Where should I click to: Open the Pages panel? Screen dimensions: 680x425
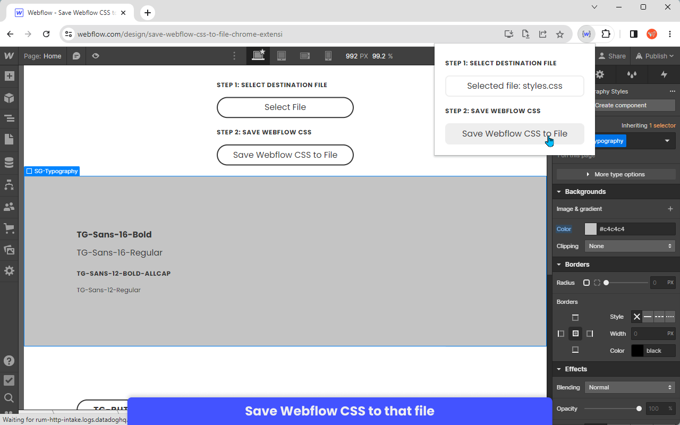point(9,139)
